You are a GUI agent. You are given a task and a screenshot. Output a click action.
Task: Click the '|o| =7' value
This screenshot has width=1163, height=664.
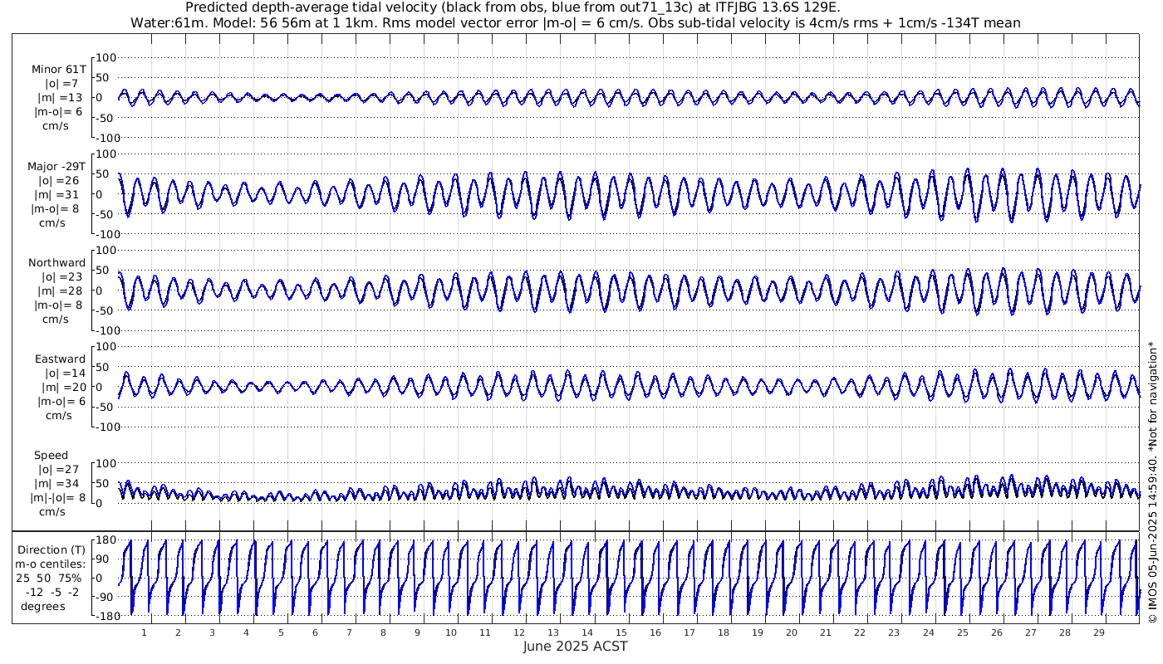[61, 84]
